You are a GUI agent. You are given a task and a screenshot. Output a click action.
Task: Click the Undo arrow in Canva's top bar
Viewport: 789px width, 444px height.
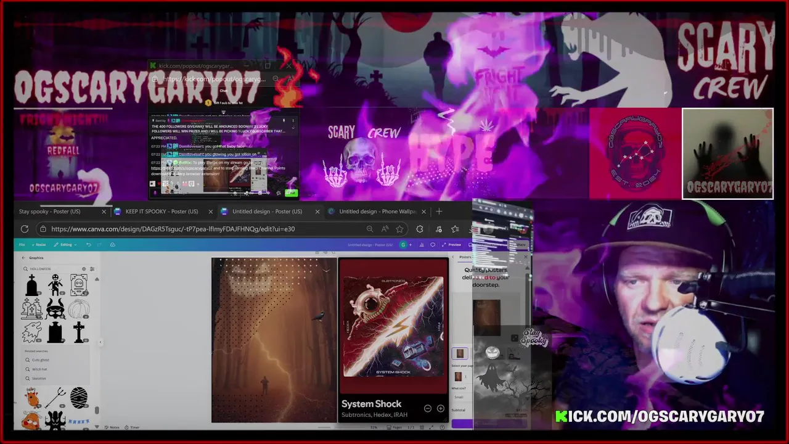pos(88,245)
